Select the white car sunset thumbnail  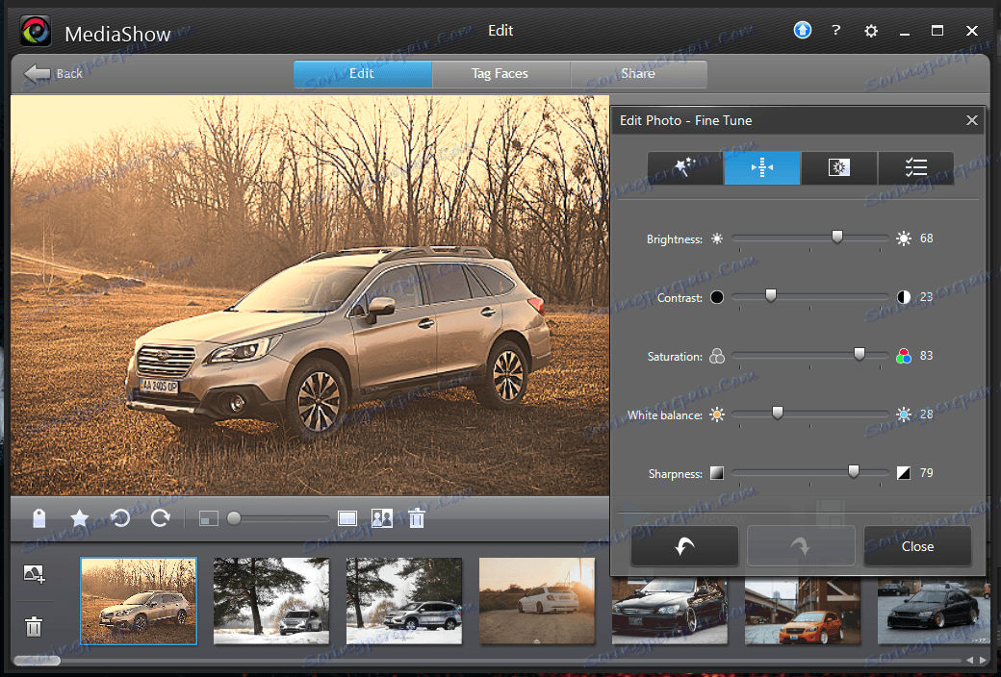coord(537,601)
